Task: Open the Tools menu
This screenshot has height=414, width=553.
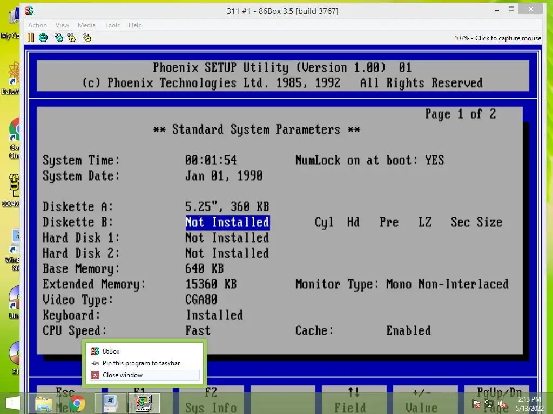Action: pos(112,25)
